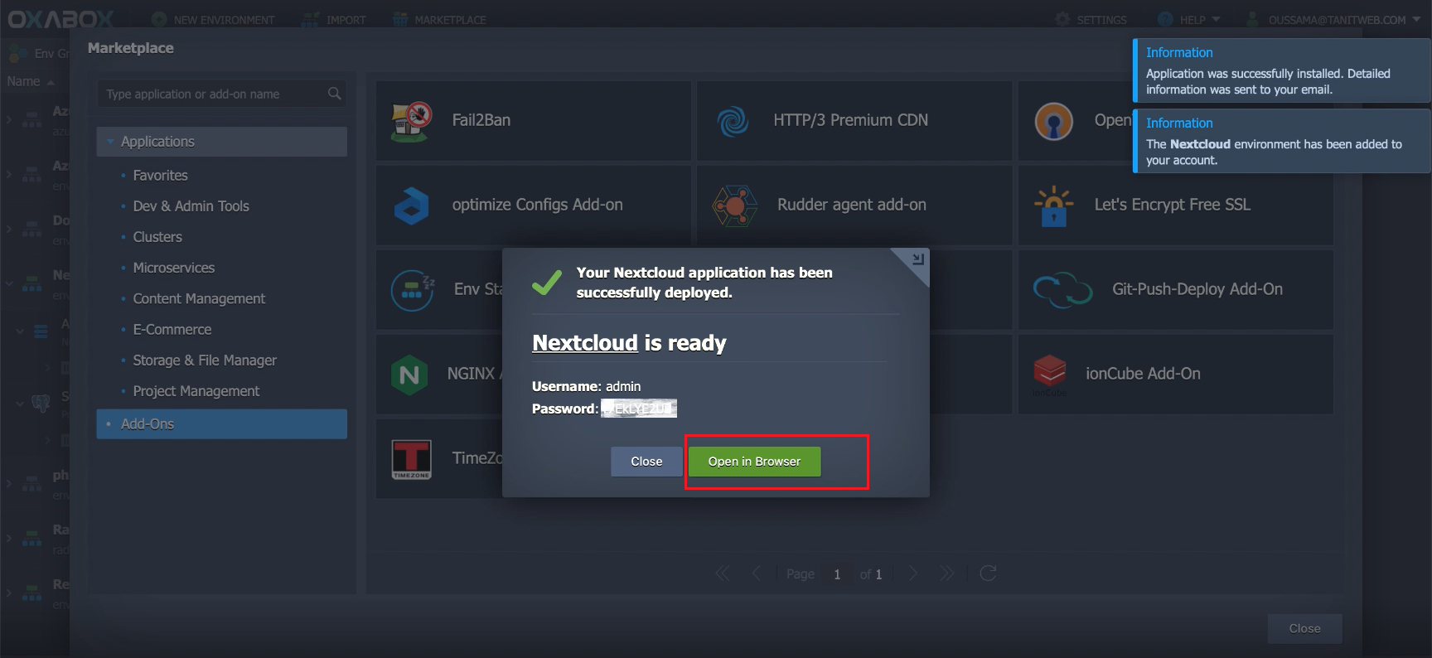The height and width of the screenshot is (658, 1432).
Task: Collapse the deployment dialog corner arrow
Action: pyautogui.click(x=917, y=259)
